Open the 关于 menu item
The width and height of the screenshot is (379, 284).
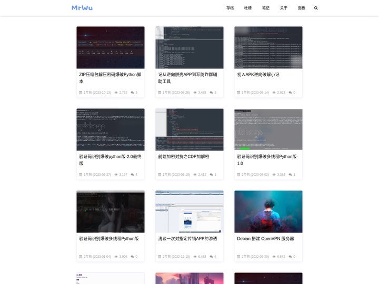[x=284, y=8]
